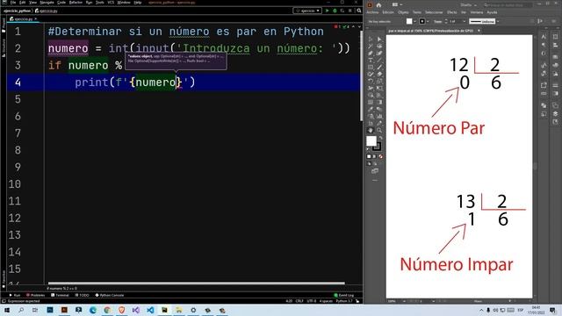The height and width of the screenshot is (316, 562).
Task: Toggle the Run tool window at bottom
Action: click(x=15, y=295)
